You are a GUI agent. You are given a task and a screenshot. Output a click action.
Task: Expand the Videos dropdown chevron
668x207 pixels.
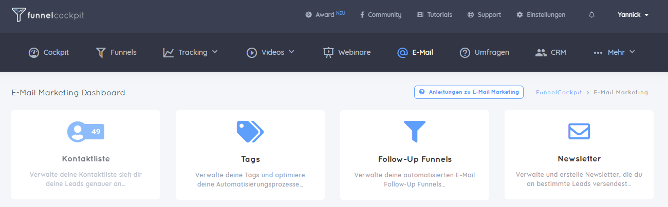click(291, 52)
